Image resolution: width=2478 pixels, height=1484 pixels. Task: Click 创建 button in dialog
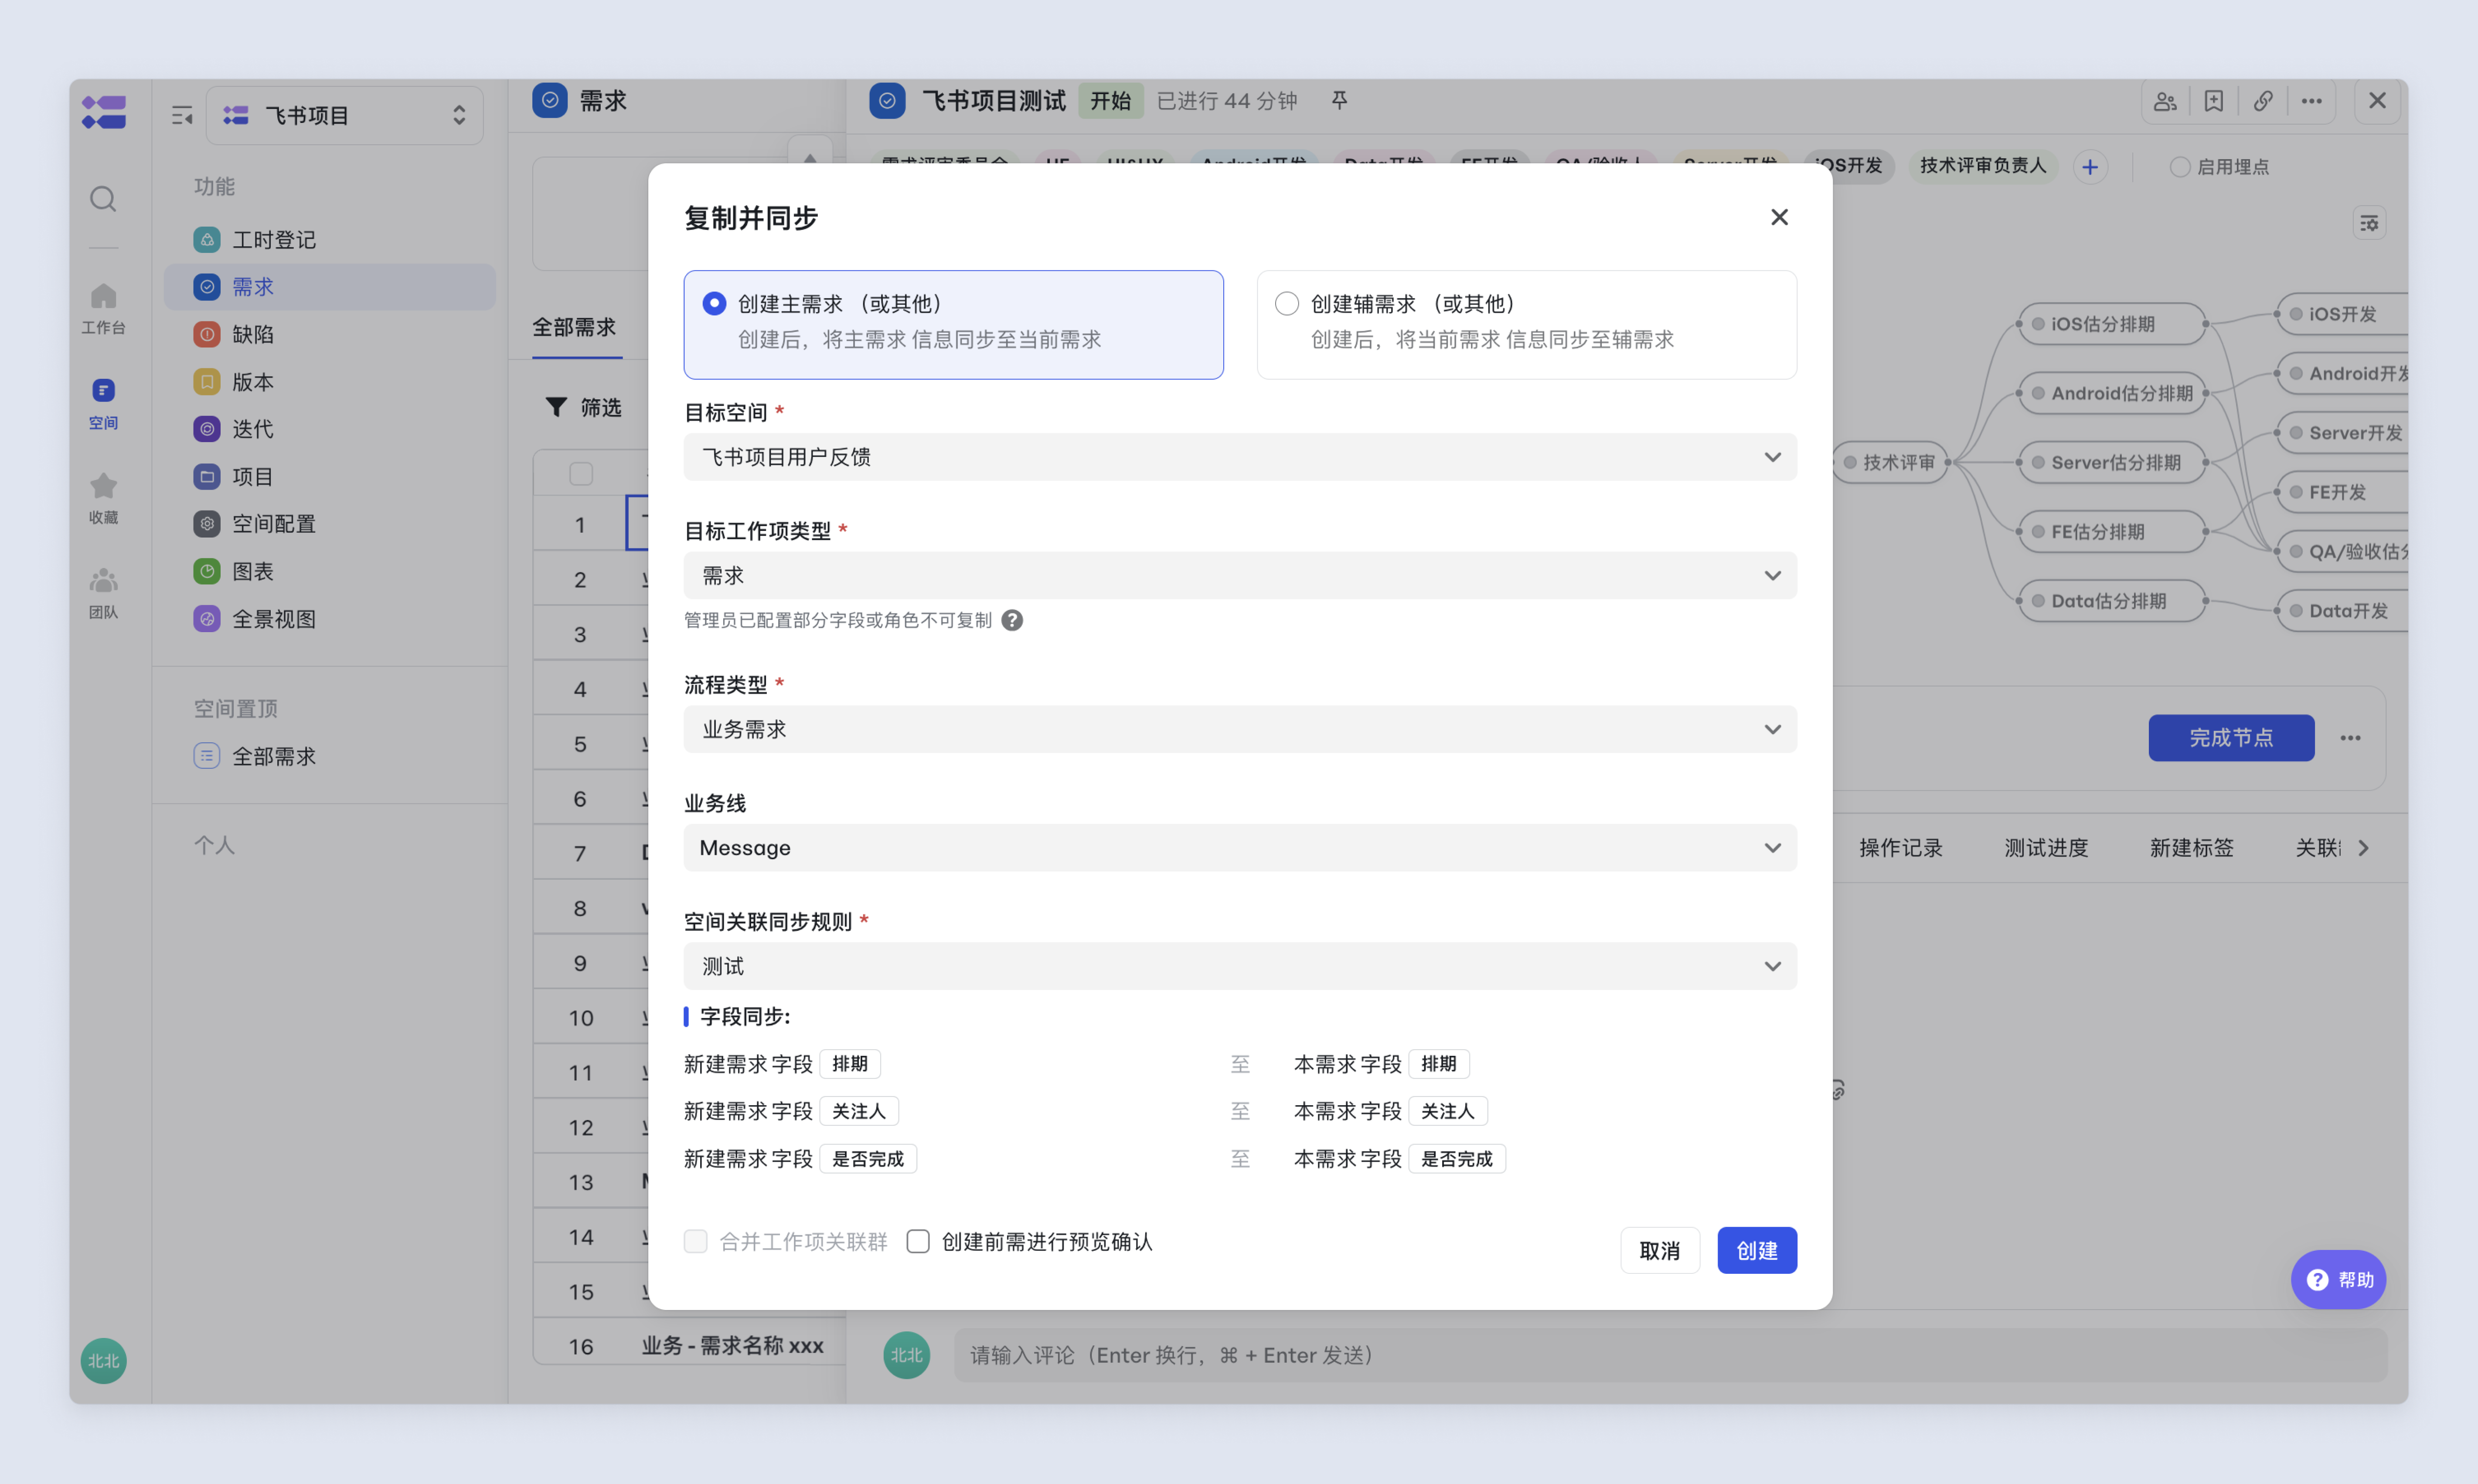point(1757,1250)
